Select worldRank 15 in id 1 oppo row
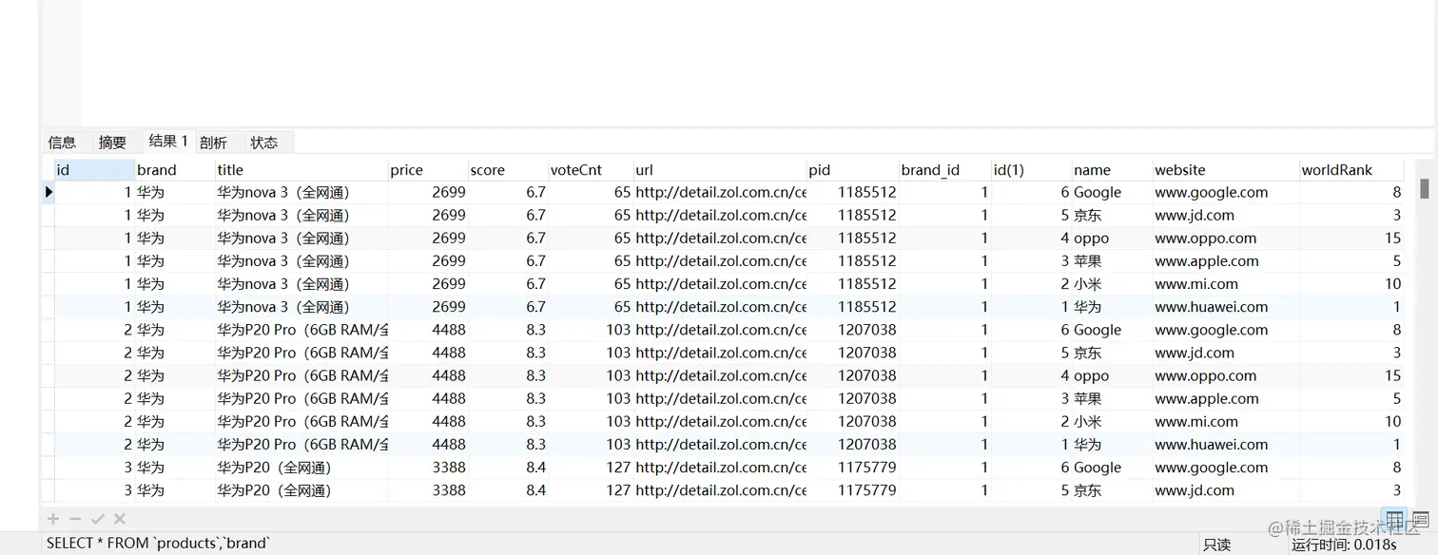 1351,238
